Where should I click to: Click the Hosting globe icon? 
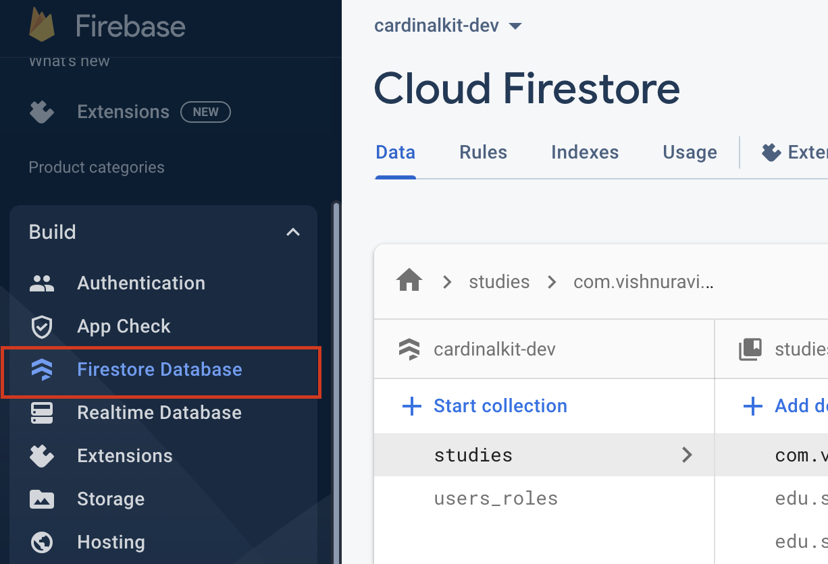click(x=42, y=542)
